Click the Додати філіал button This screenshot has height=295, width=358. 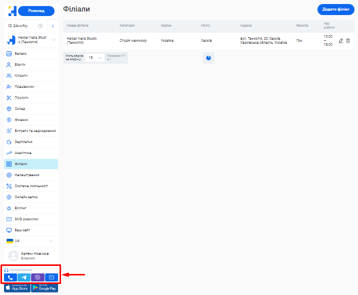tap(335, 10)
